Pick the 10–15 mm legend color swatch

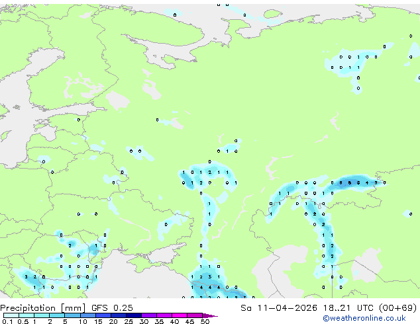[x=88, y=315]
